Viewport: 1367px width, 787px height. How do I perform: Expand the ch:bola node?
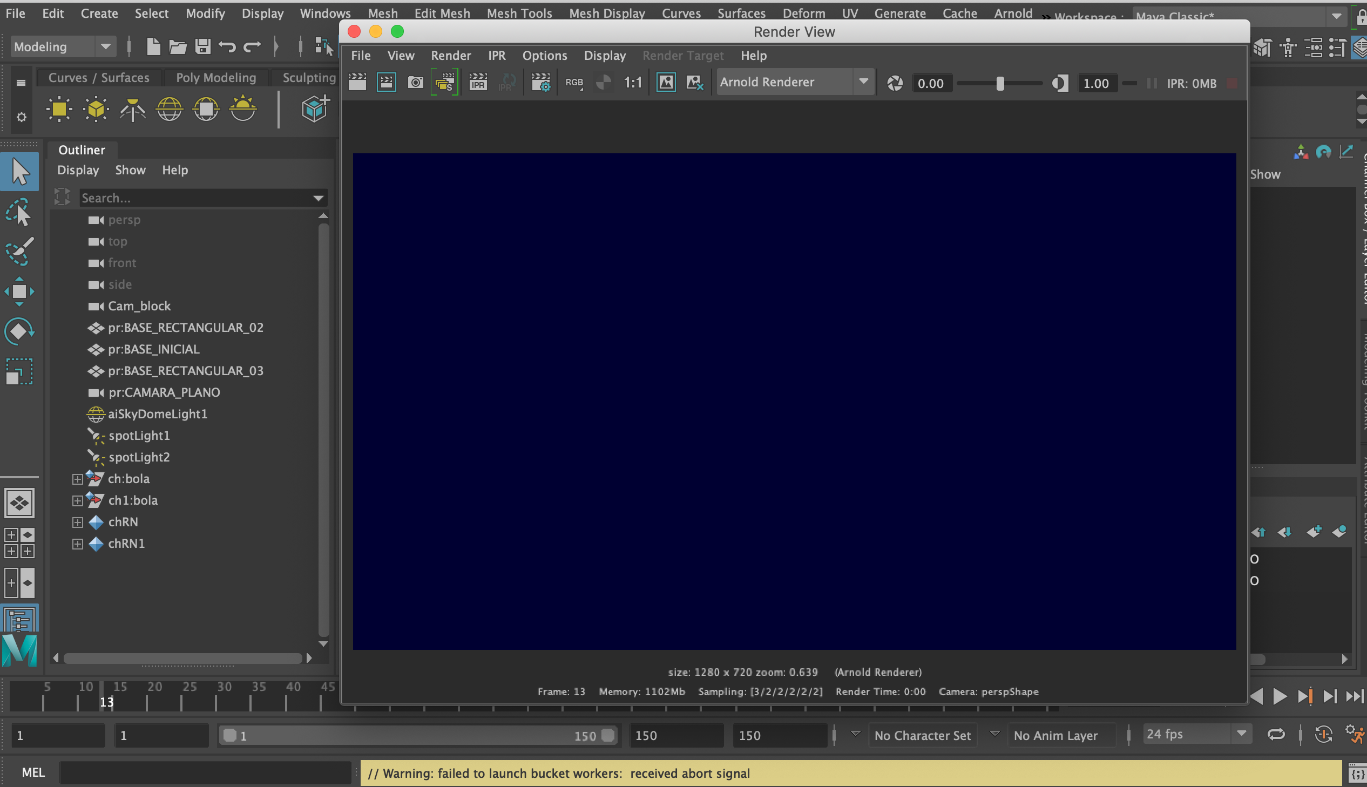[x=77, y=479]
